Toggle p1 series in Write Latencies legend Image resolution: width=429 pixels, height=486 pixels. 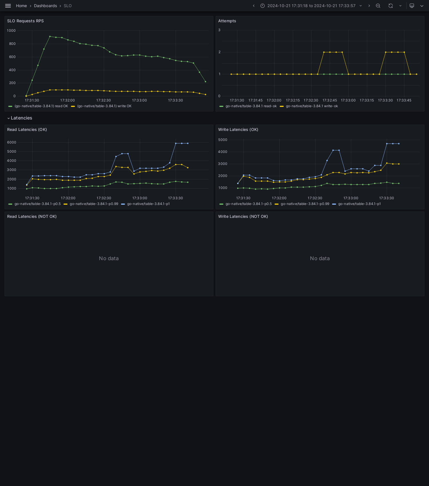tap(360, 204)
